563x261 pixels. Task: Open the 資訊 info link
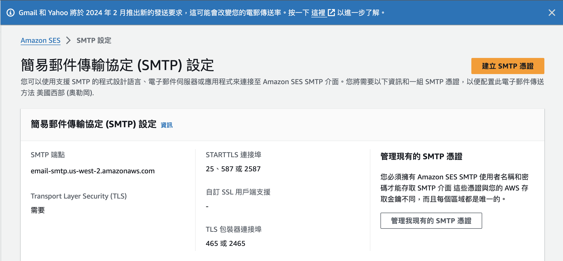[167, 125]
